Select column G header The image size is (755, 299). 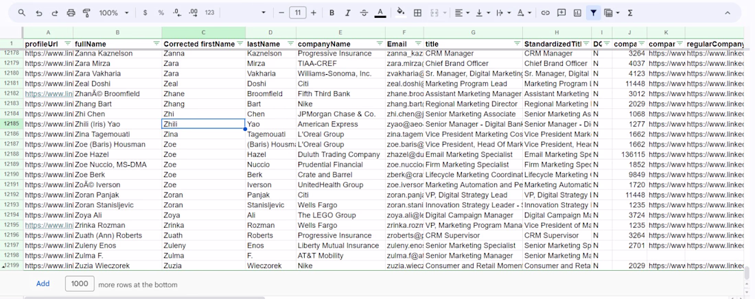coord(473,32)
